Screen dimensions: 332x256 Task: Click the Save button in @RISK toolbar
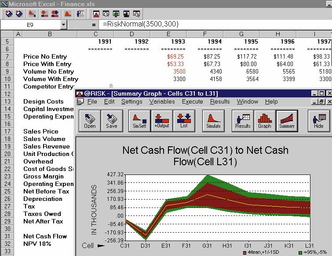[112, 121]
